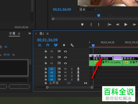138x104 pixels.
Task: Select the V1 track label
Action: point(52,63)
